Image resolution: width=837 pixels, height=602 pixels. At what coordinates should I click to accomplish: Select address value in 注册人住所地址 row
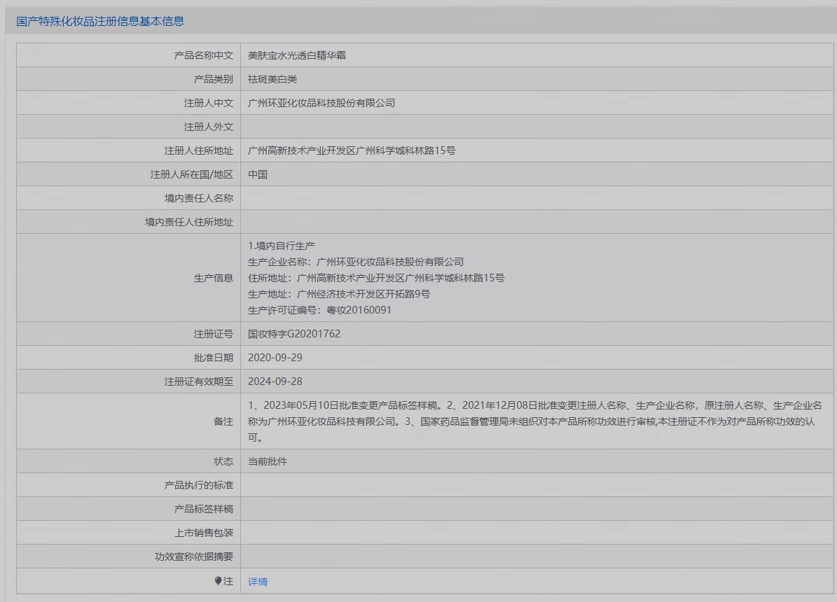[351, 150]
